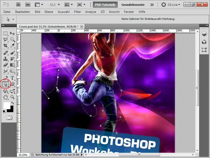Launch Mini Bridge
Viewport: 210px width, 158px height.
point(28,5)
